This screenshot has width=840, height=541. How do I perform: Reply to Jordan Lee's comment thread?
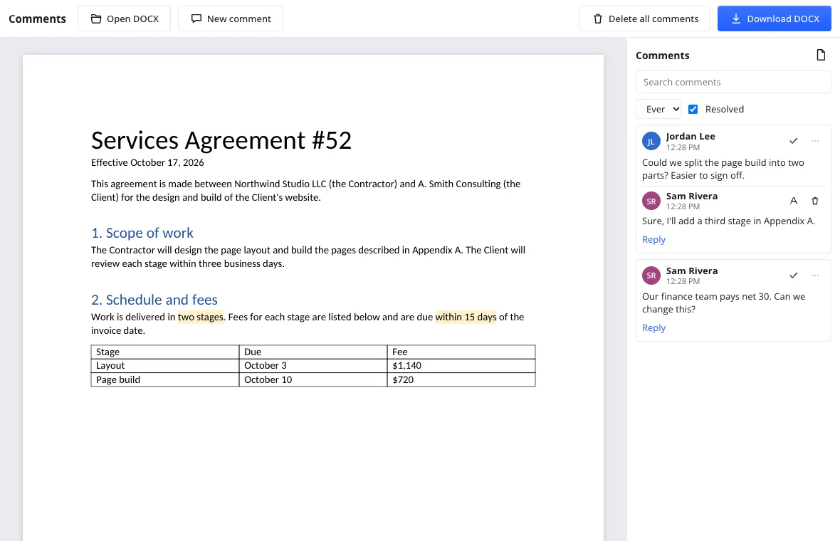[x=653, y=239]
